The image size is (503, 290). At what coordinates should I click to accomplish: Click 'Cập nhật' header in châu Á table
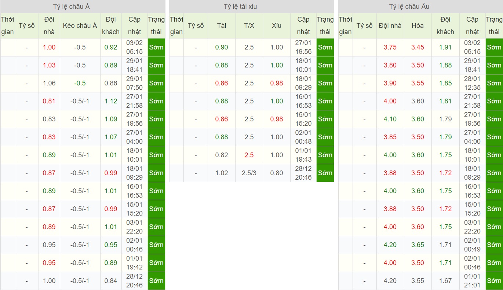point(134,26)
